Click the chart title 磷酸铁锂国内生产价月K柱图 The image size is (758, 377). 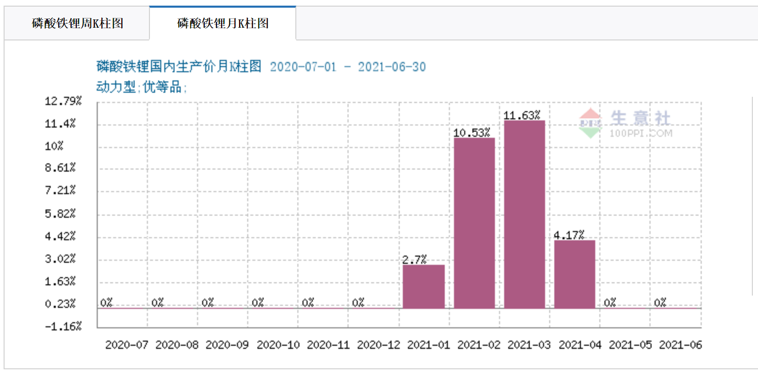(x=179, y=67)
